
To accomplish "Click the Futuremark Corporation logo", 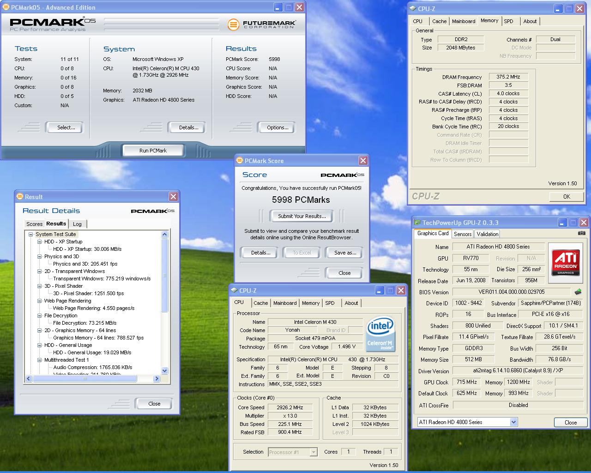I will [261, 24].
